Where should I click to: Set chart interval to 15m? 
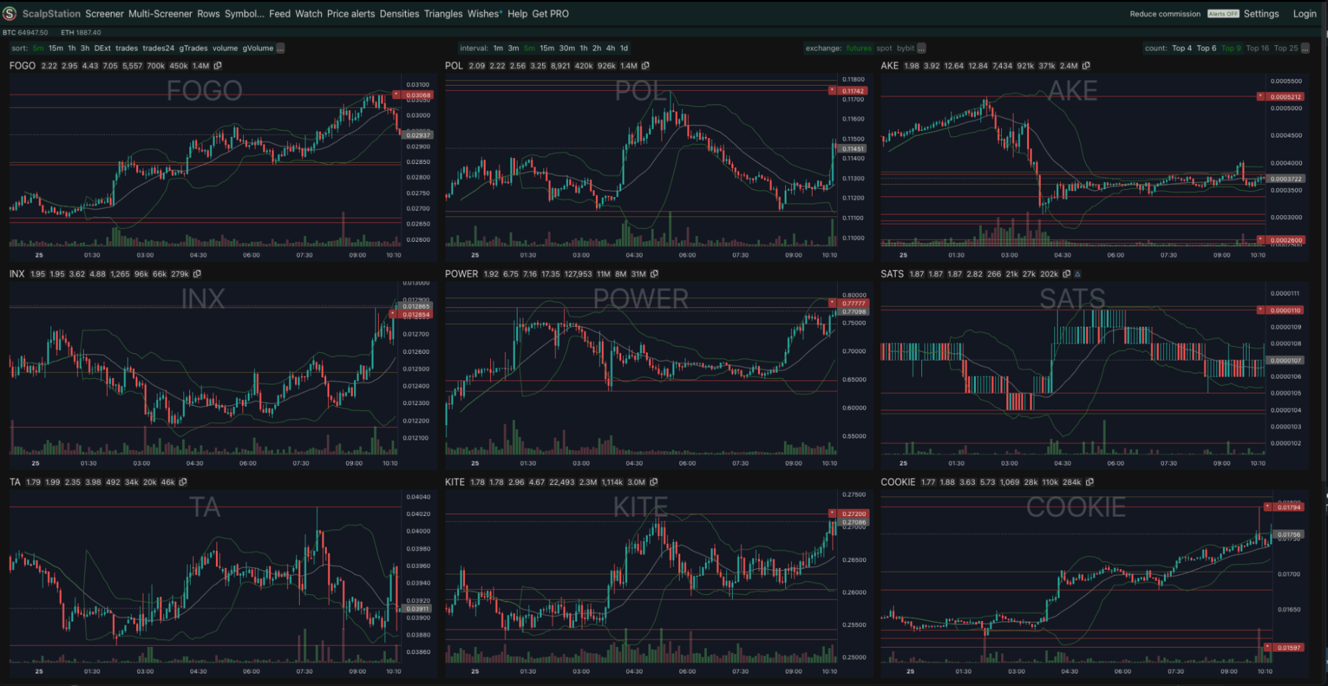point(547,48)
